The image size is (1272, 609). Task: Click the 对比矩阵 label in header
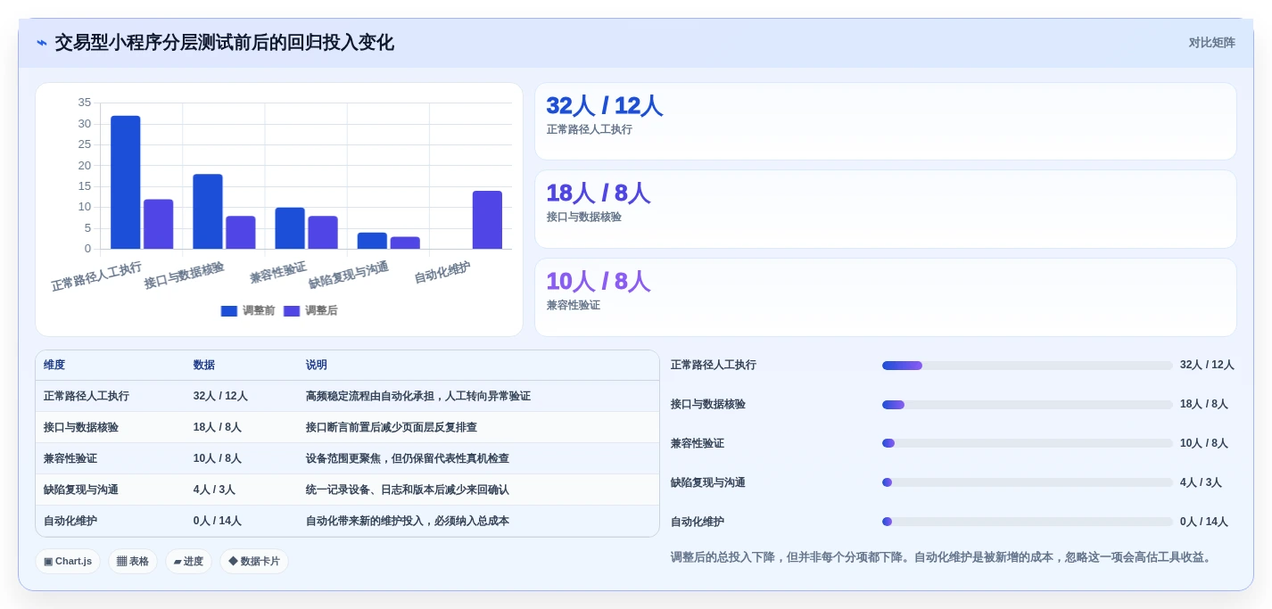1211,43
